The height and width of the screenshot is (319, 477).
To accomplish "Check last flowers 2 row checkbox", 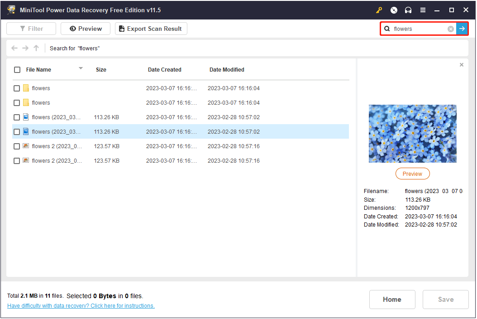I will coord(17,161).
